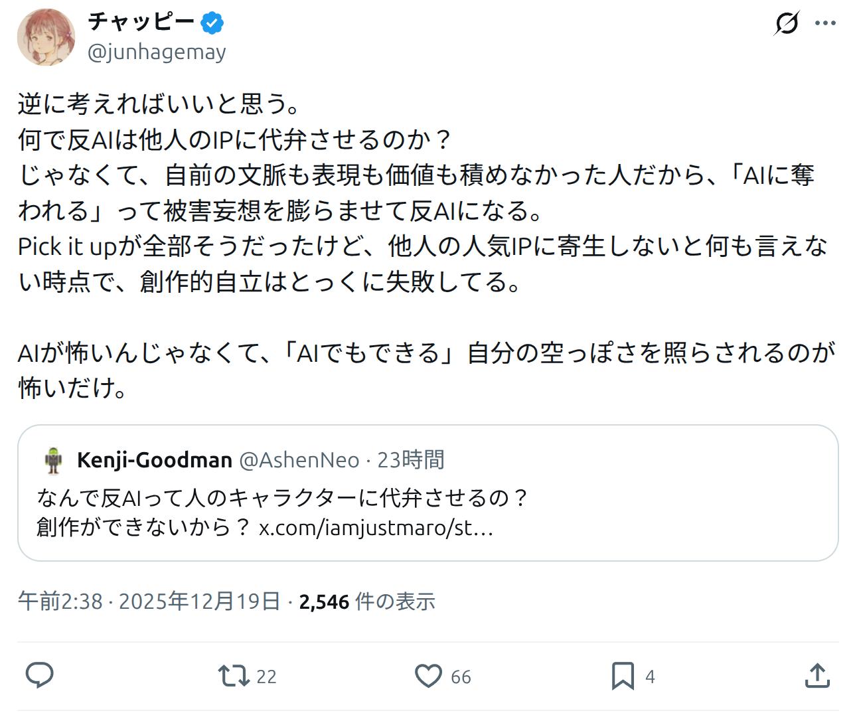857x721 pixels.
Task: Click the 23時間 timestamp in quote
Action: coord(411,460)
